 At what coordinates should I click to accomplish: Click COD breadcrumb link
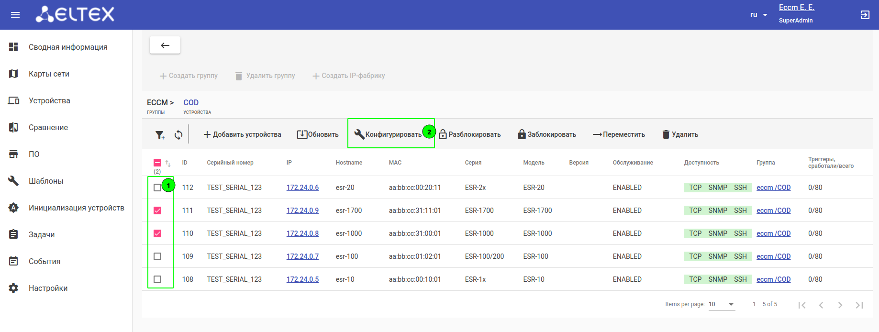pos(191,102)
